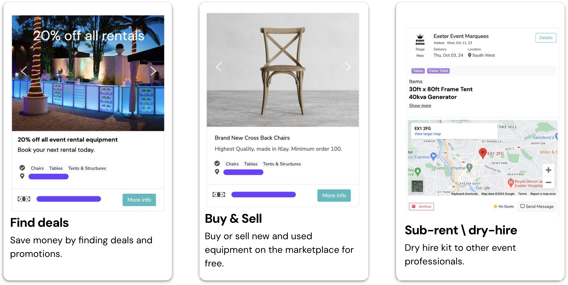
Task: Show next image in rentals deal carousel
Action: click(x=153, y=71)
